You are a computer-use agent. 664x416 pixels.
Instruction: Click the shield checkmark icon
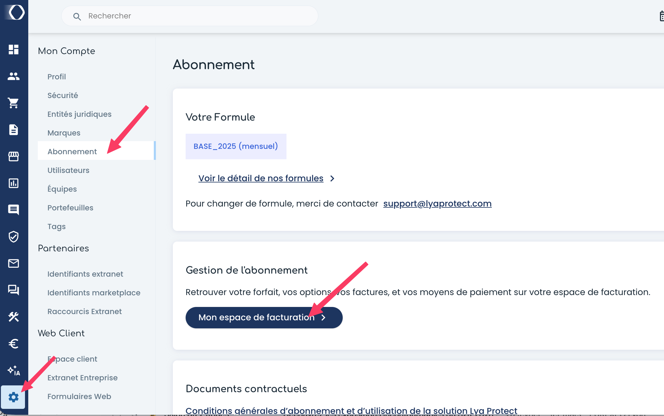click(14, 237)
